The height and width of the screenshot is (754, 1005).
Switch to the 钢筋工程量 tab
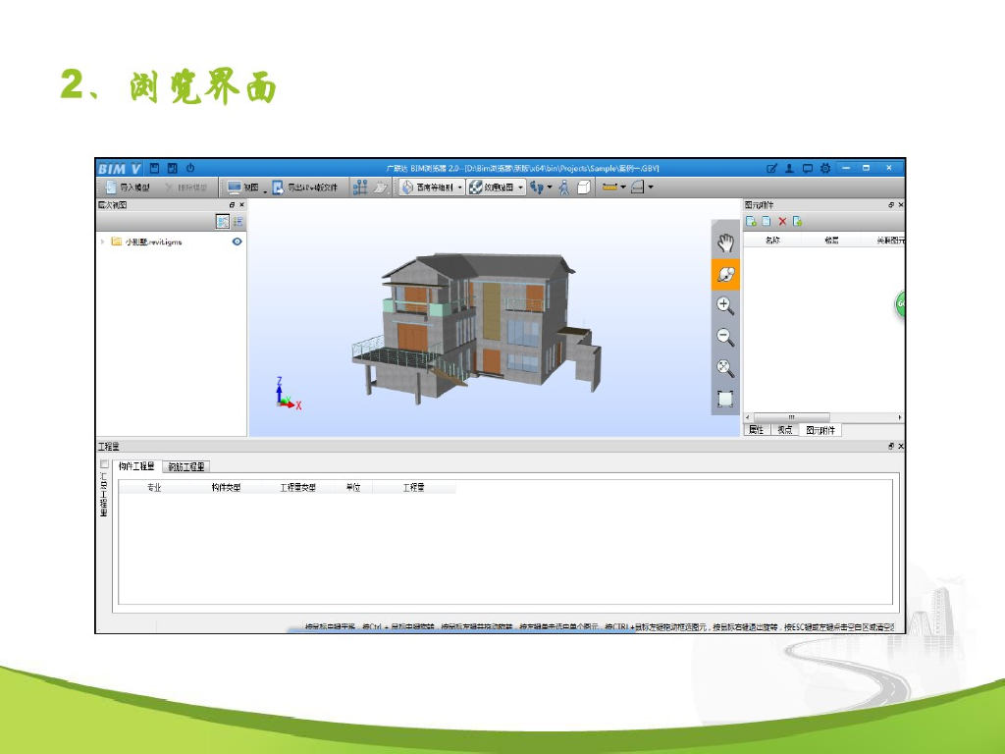click(x=185, y=466)
